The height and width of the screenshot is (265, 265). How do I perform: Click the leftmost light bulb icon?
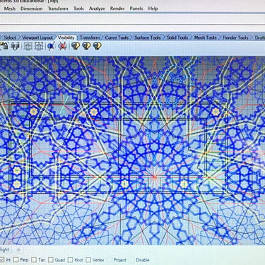coord(76,46)
